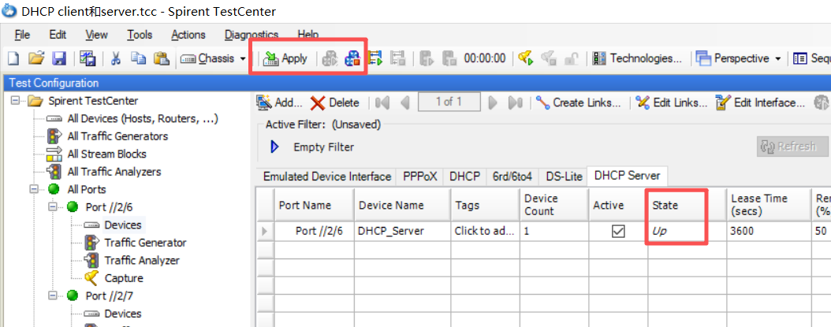Screen dimensions: 831x327
Task: Switch to the DHCP tab
Action: (464, 177)
